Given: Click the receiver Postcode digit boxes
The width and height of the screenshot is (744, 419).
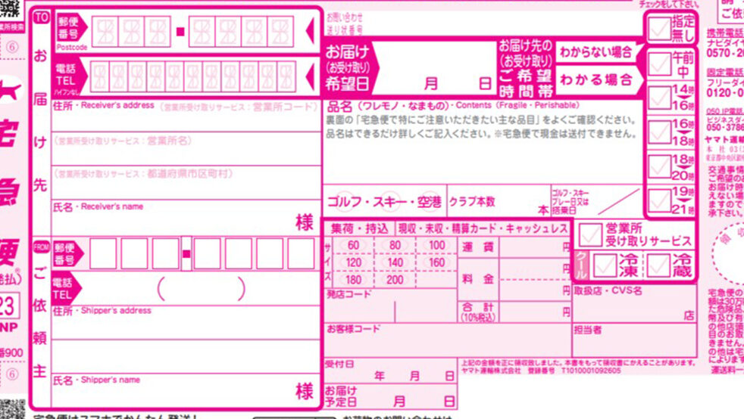Looking at the screenshot, I should pos(192,31).
